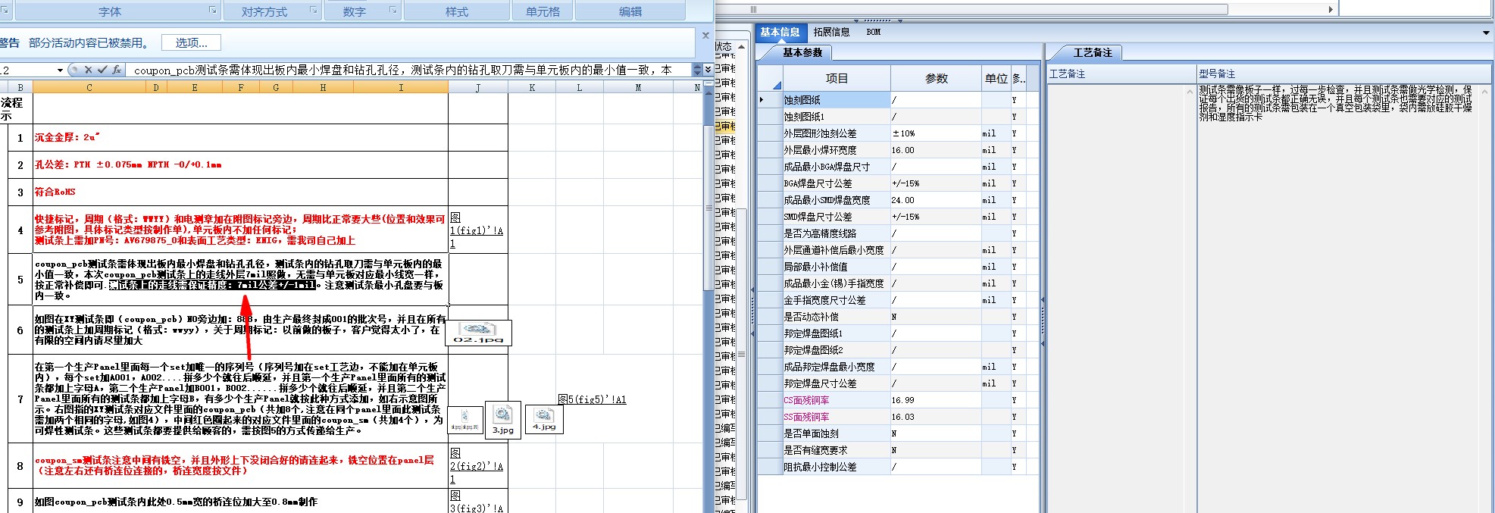Switch to the BOM tab
This screenshot has width=1495, height=513.
pyautogui.click(x=874, y=32)
